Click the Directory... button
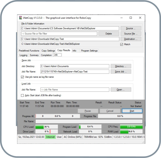The width and height of the screenshot is (161, 158). point(121,66)
